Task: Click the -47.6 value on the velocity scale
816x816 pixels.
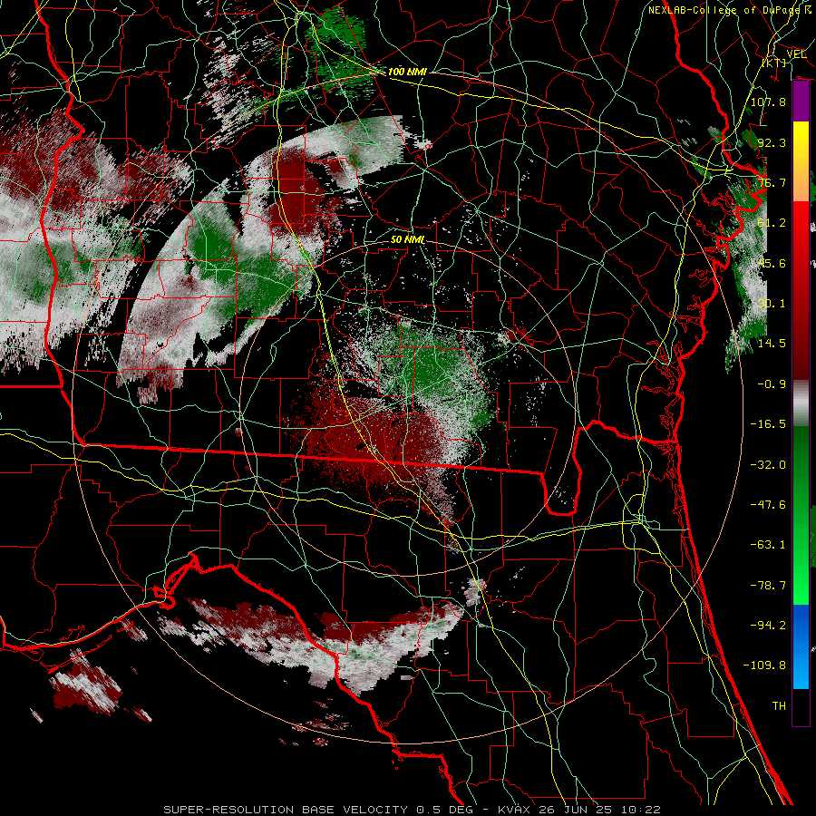Action: [x=768, y=505]
